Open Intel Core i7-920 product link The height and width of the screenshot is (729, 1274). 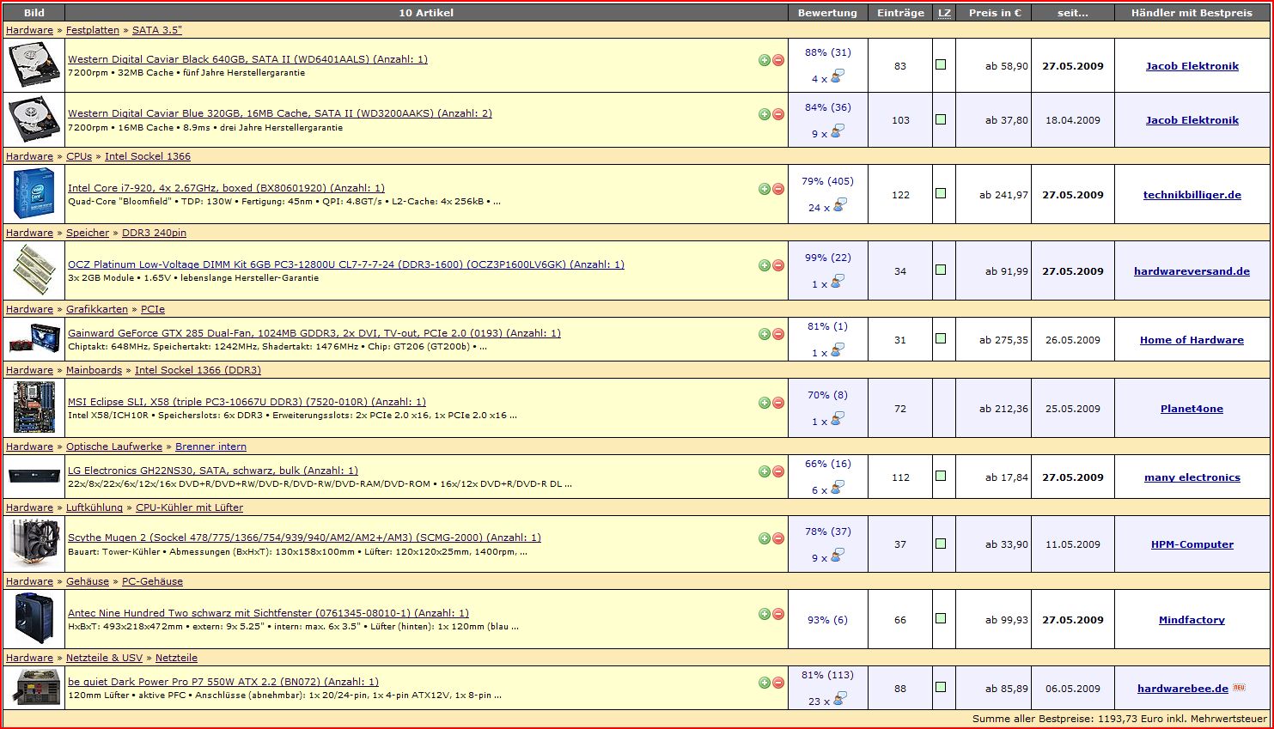[x=226, y=188]
